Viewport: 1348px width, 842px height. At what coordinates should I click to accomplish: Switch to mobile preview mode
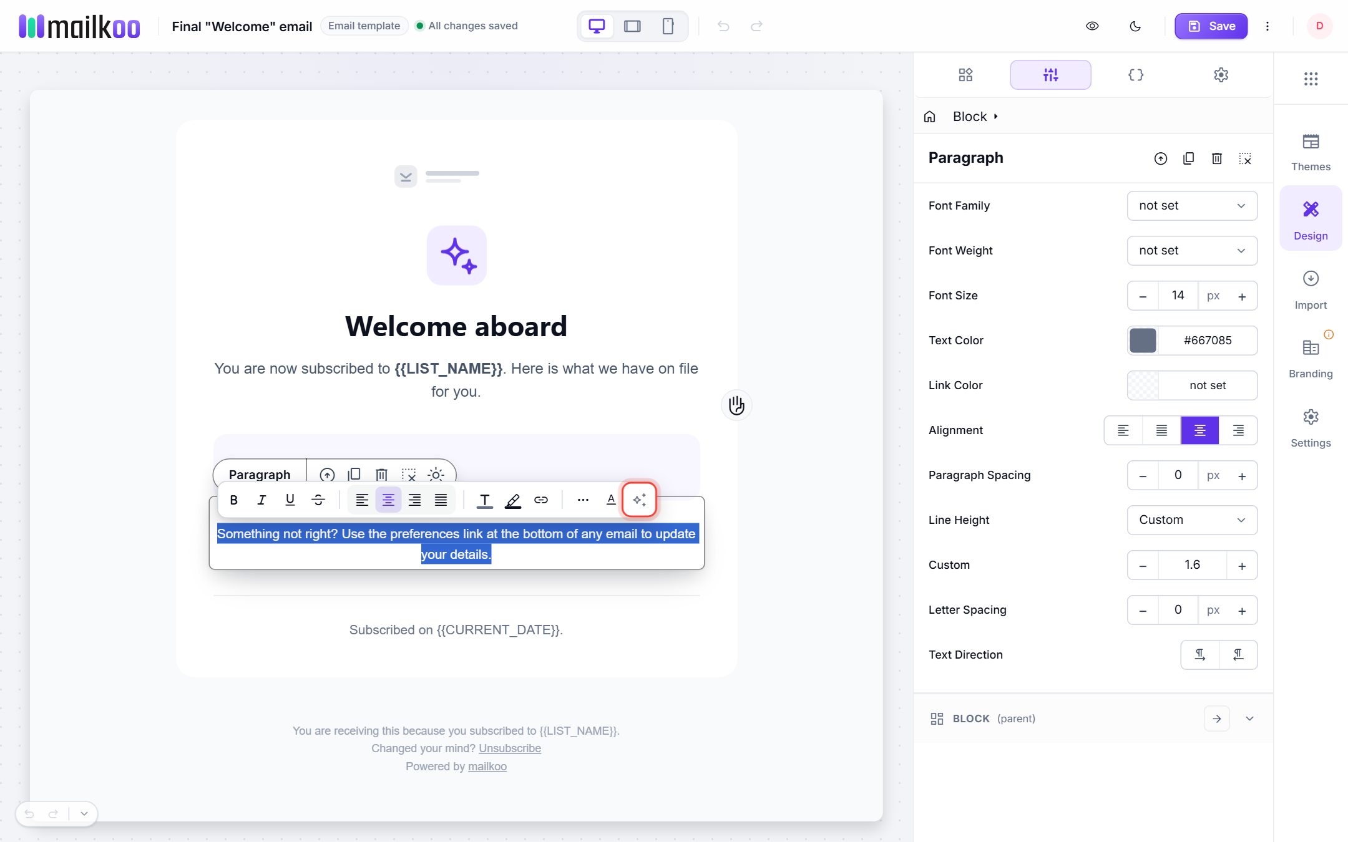coord(668,26)
